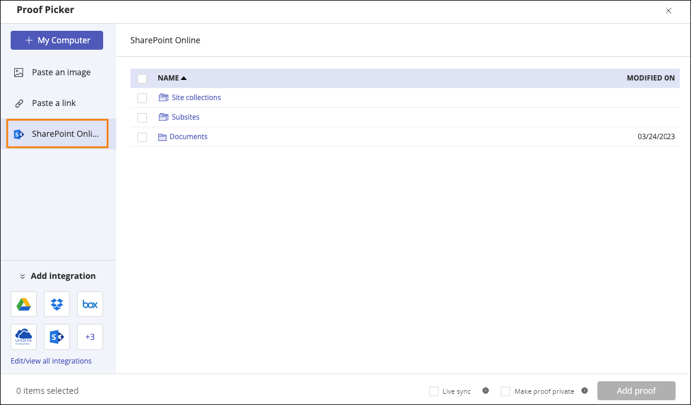Click the My Computer upload button
This screenshot has height=405, width=691.
coord(57,40)
